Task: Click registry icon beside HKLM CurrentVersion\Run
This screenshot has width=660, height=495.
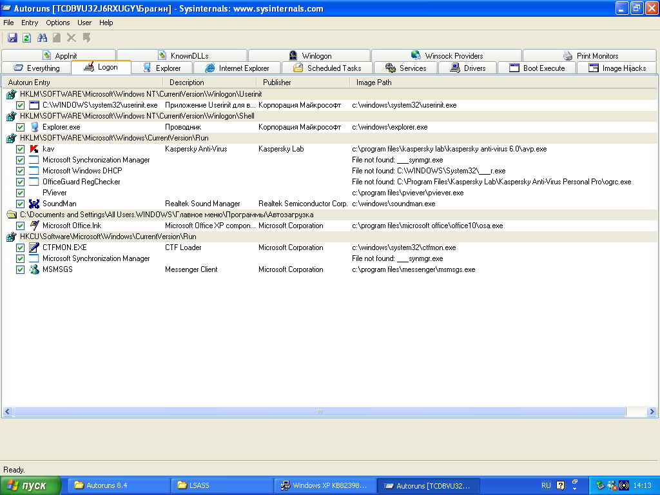Action: [x=12, y=138]
